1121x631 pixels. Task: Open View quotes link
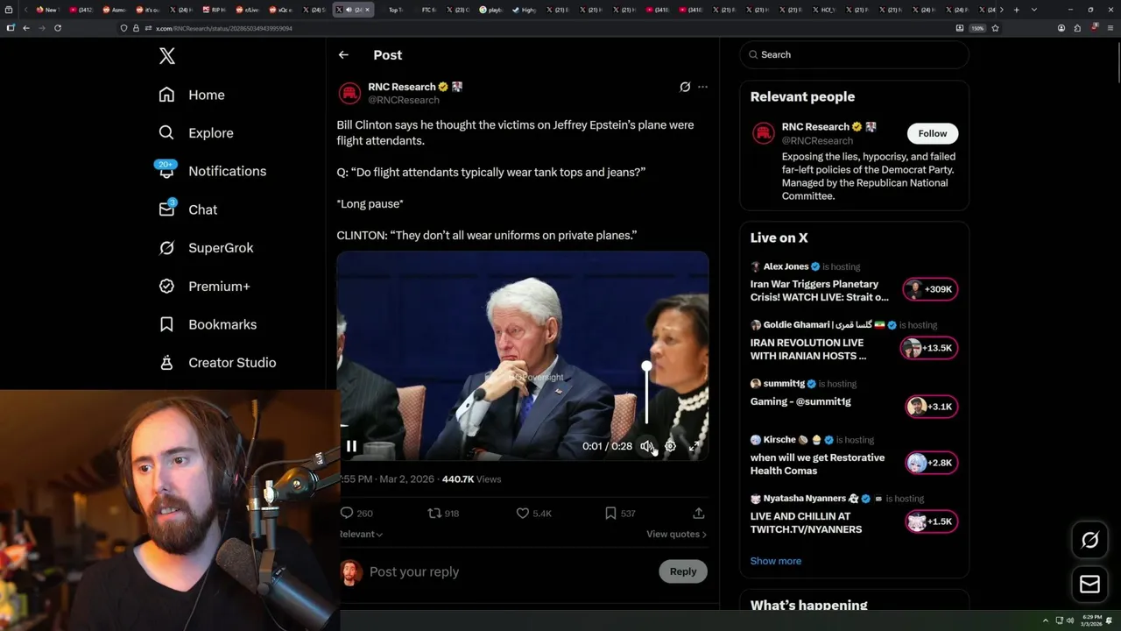tap(676, 534)
